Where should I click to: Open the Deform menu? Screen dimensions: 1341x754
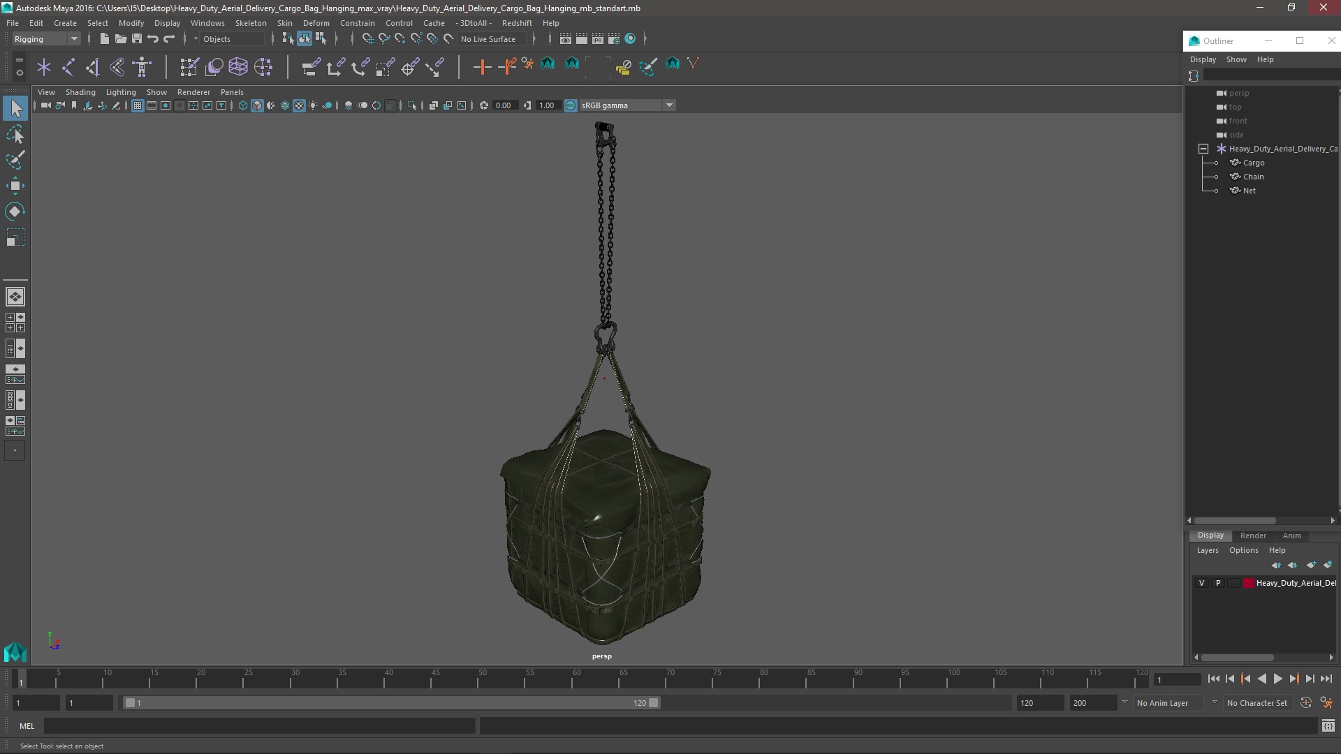pyautogui.click(x=316, y=23)
